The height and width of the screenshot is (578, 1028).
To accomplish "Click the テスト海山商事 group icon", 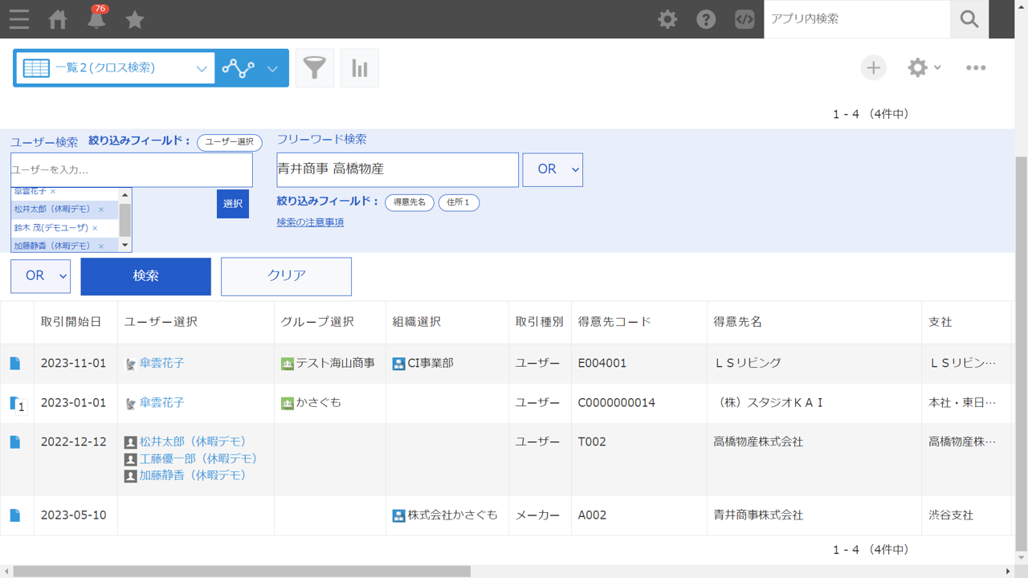I will point(288,364).
